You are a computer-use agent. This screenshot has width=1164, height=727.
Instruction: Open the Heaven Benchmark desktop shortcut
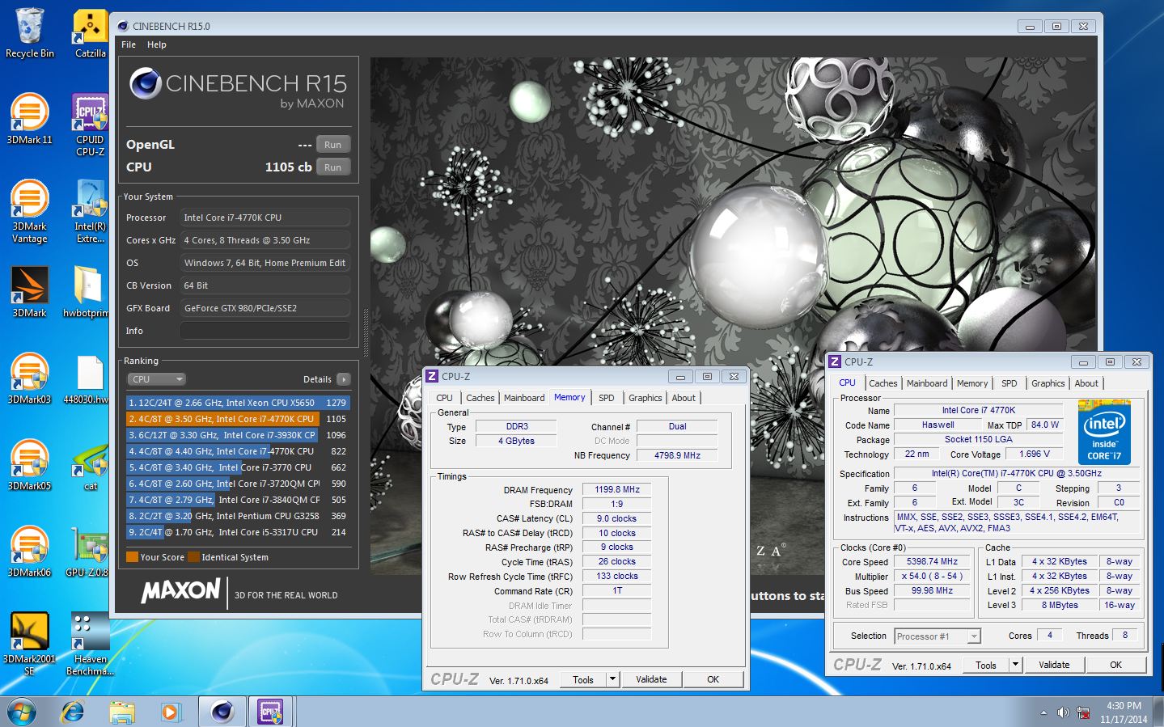tap(91, 644)
